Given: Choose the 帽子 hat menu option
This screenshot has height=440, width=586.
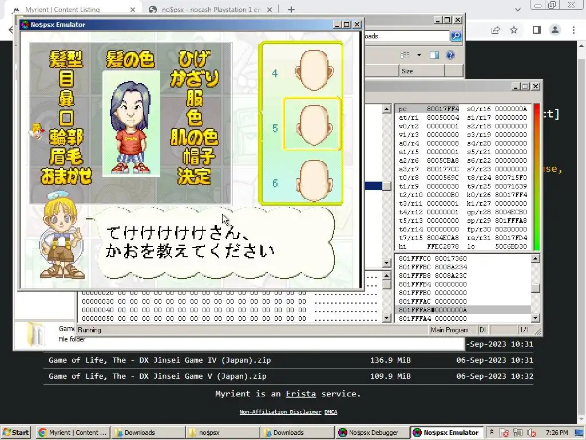Looking at the screenshot, I should 199,157.
